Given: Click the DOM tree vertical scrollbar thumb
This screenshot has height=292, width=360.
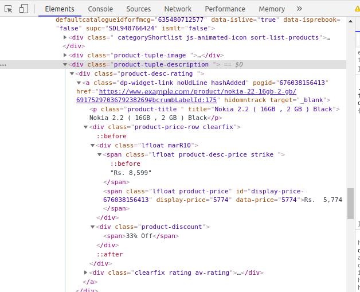Looking at the screenshot, I should pos(350,204).
